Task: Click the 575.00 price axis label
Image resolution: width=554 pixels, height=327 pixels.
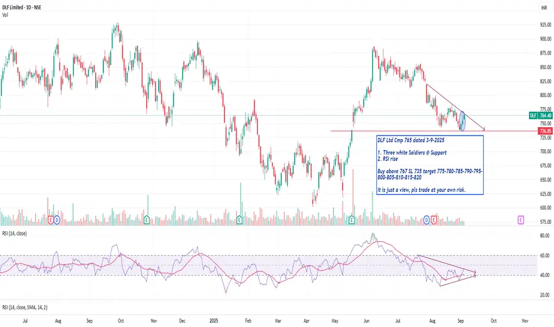Action: pyautogui.click(x=546, y=222)
